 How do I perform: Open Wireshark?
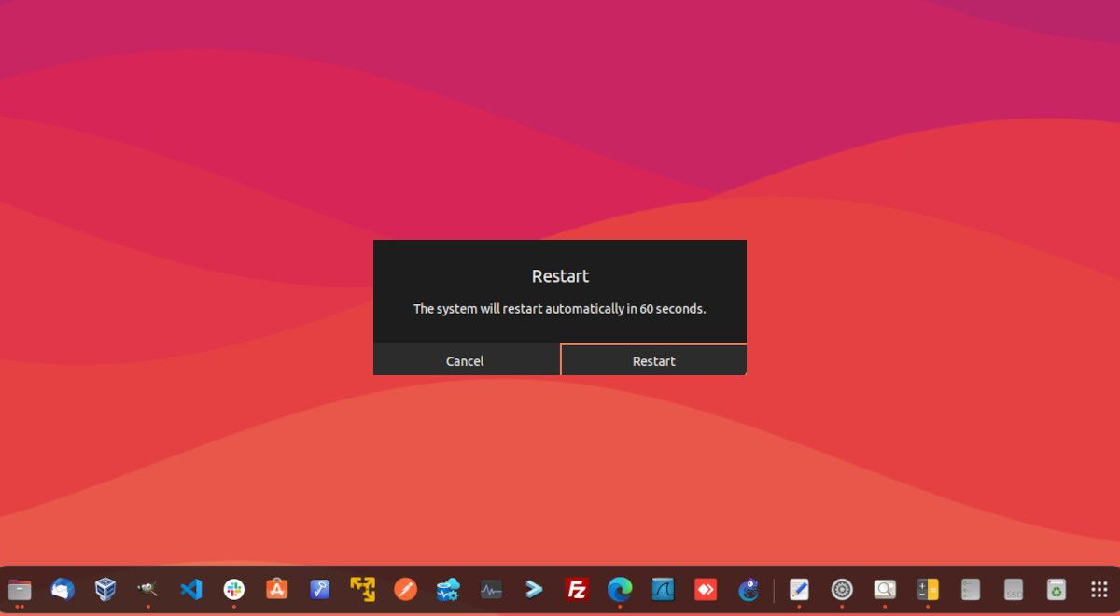pyautogui.click(x=663, y=590)
